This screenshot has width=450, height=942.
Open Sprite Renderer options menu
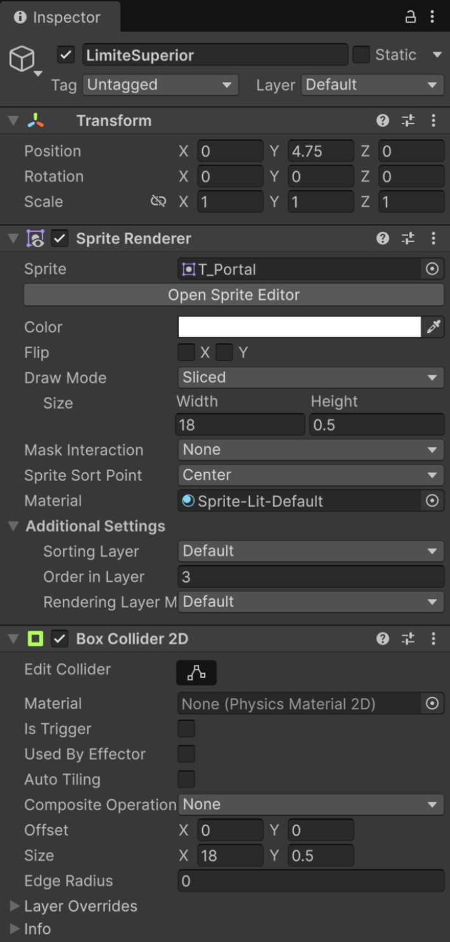434,238
